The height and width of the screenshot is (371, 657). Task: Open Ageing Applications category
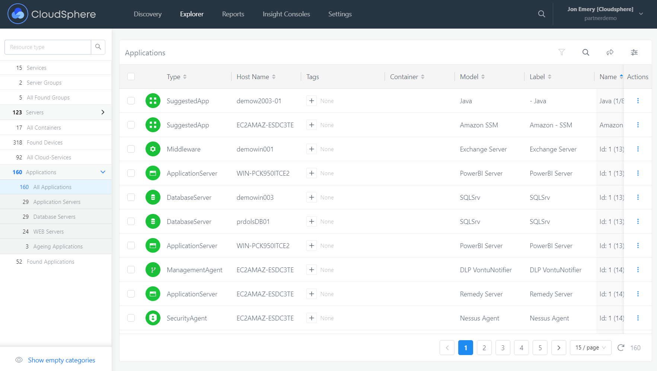(x=56, y=246)
